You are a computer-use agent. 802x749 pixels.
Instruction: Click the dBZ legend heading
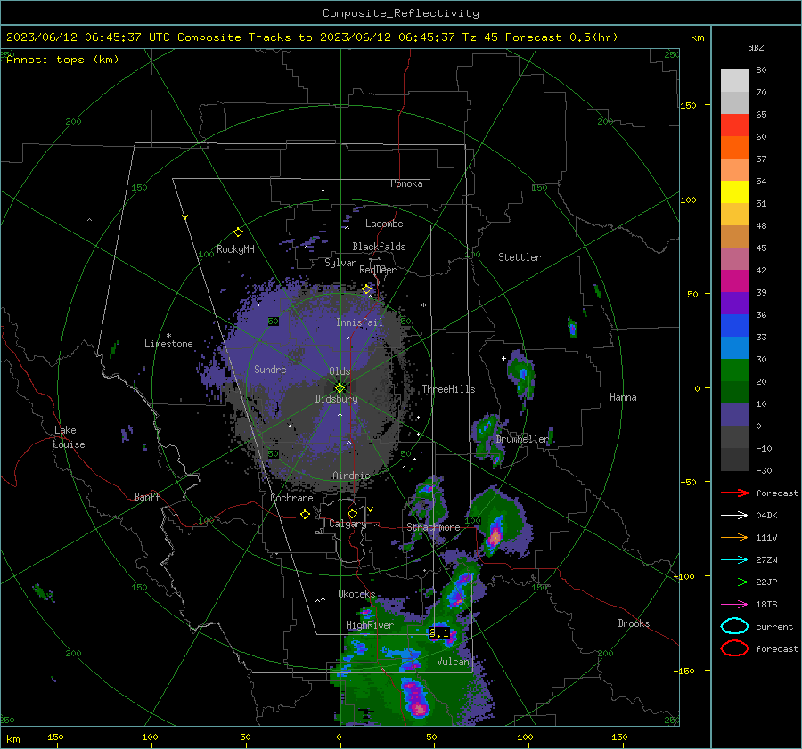pyautogui.click(x=756, y=47)
